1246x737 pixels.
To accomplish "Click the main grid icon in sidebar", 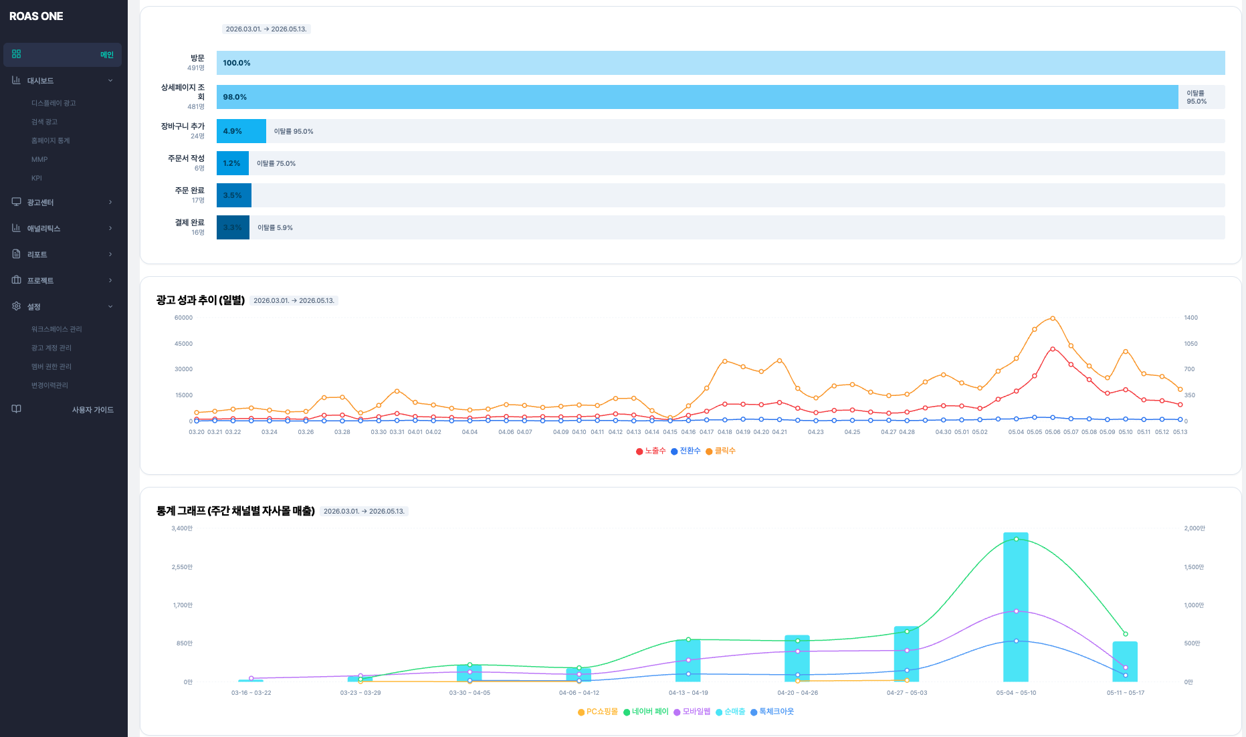I will (17, 54).
